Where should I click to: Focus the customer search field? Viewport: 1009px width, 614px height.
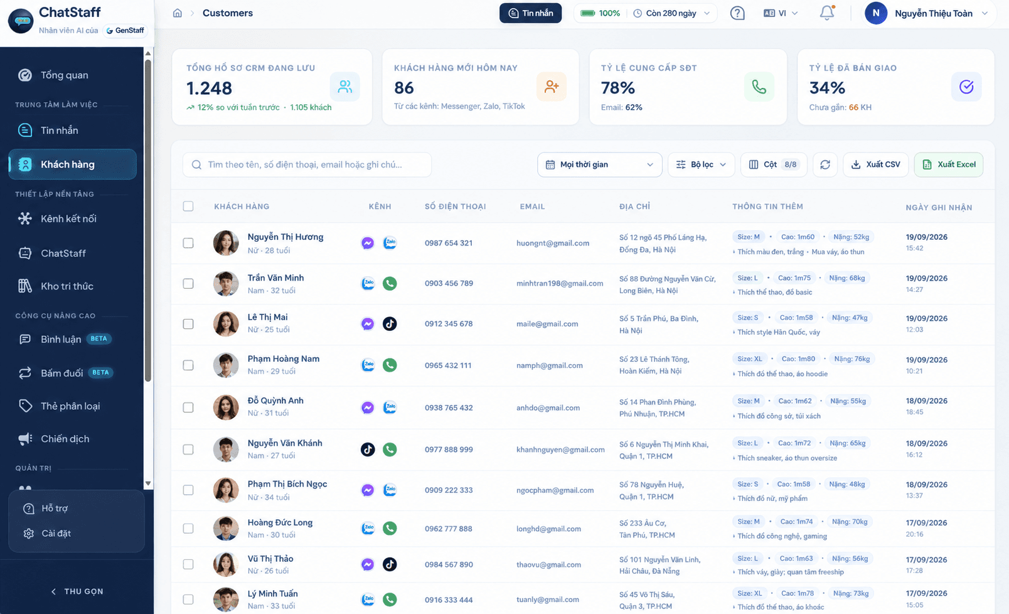[307, 164]
